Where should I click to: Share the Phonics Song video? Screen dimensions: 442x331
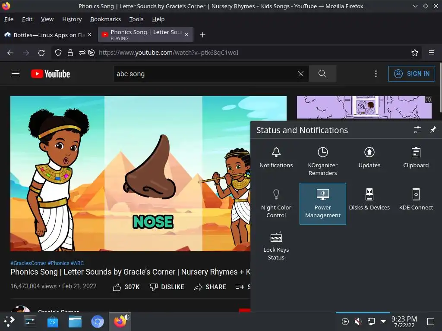click(210, 287)
